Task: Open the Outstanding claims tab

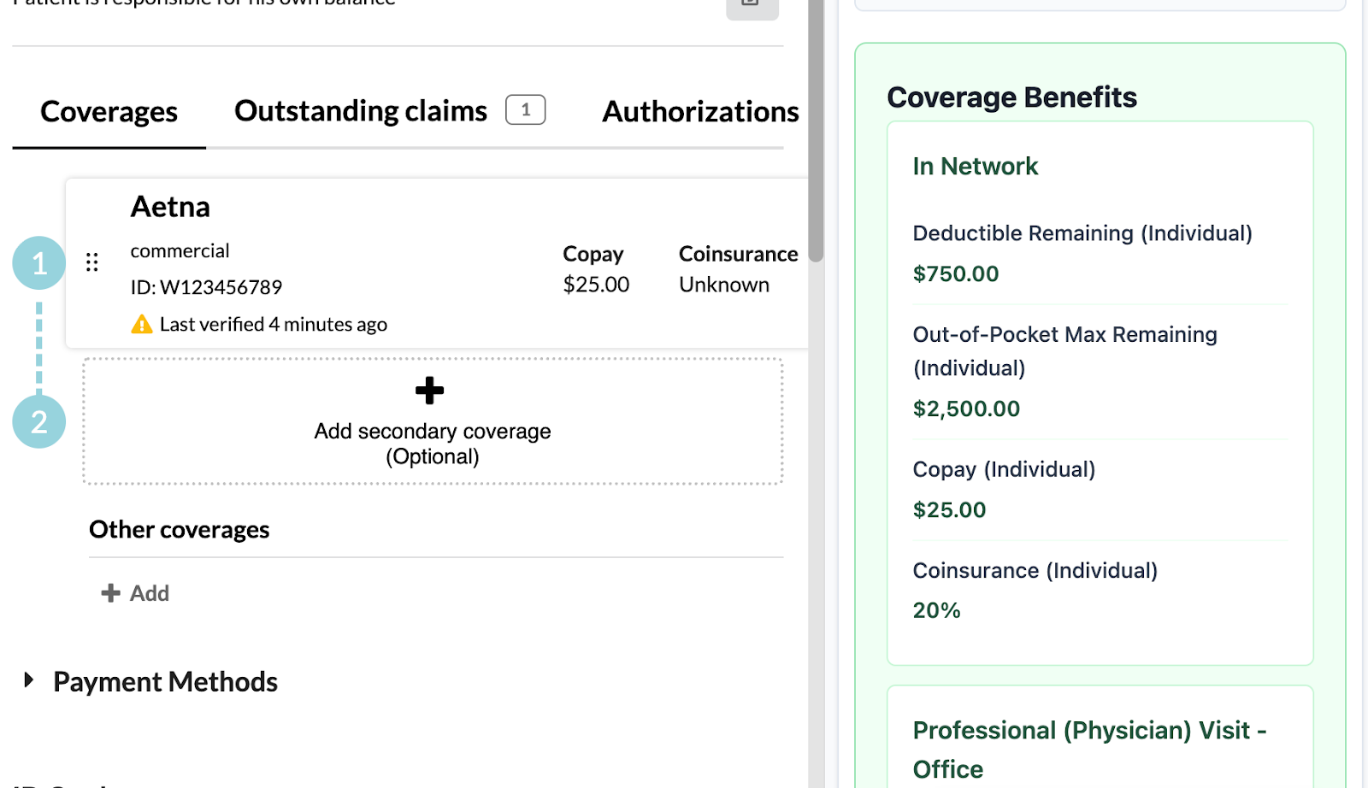Action: pos(360,111)
